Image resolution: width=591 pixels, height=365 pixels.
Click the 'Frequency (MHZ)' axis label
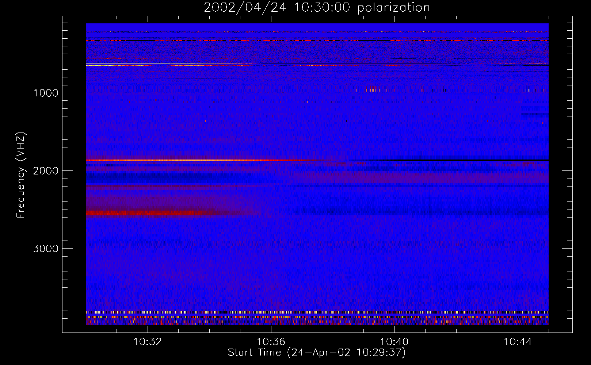pyautogui.click(x=21, y=175)
